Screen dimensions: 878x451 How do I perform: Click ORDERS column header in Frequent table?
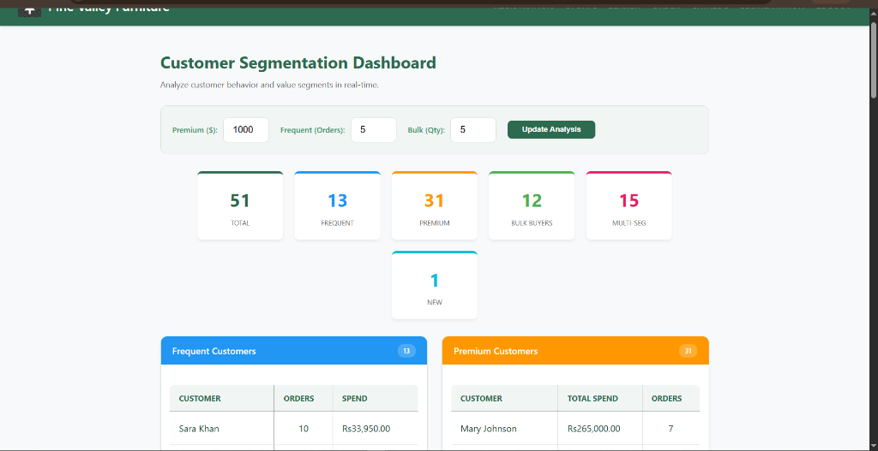pos(304,399)
